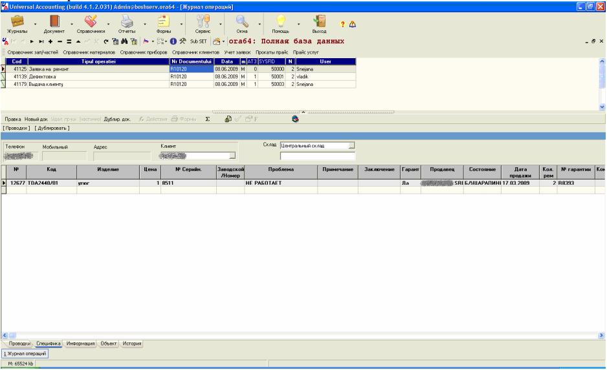Expand the Справочники dropdown arrow
Screen dimensions: 607x370
[x=109, y=24]
